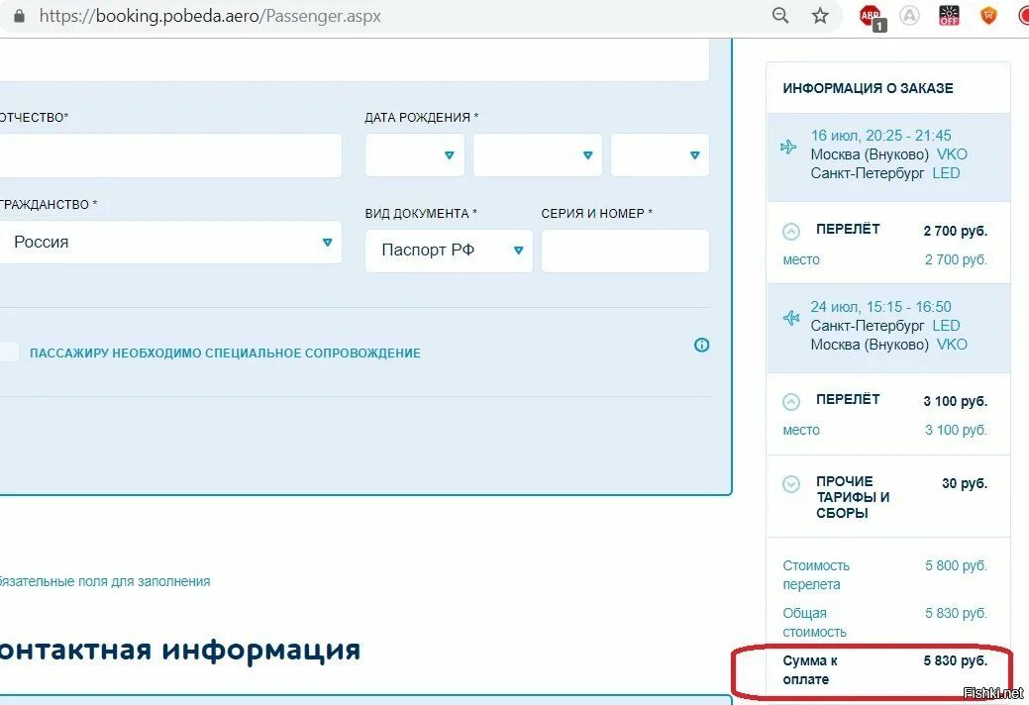
Task: Click outbound date 16 июл, 20:25 - 21:45
Action: pos(880,136)
